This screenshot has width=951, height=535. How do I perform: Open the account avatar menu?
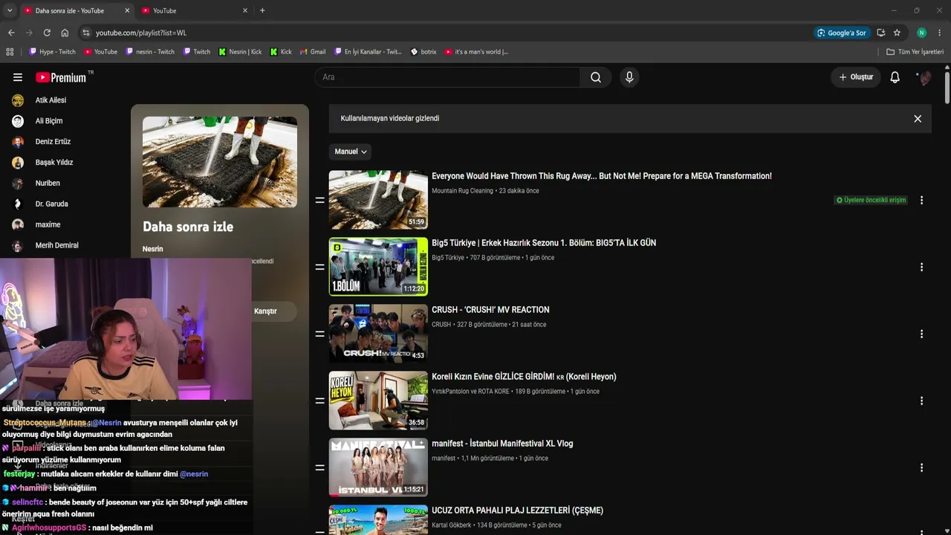point(924,77)
